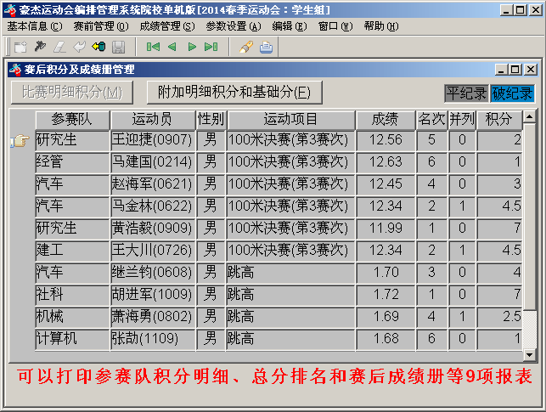Jump to the last record
Screen dimensions: 546x412
pos(211,47)
